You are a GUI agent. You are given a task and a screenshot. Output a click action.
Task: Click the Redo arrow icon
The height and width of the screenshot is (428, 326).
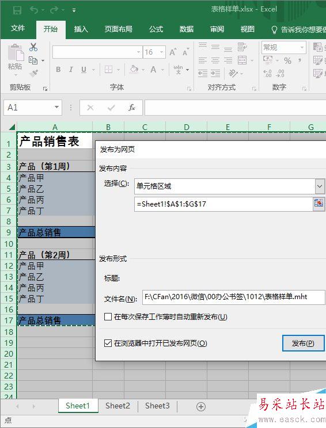click(54, 10)
